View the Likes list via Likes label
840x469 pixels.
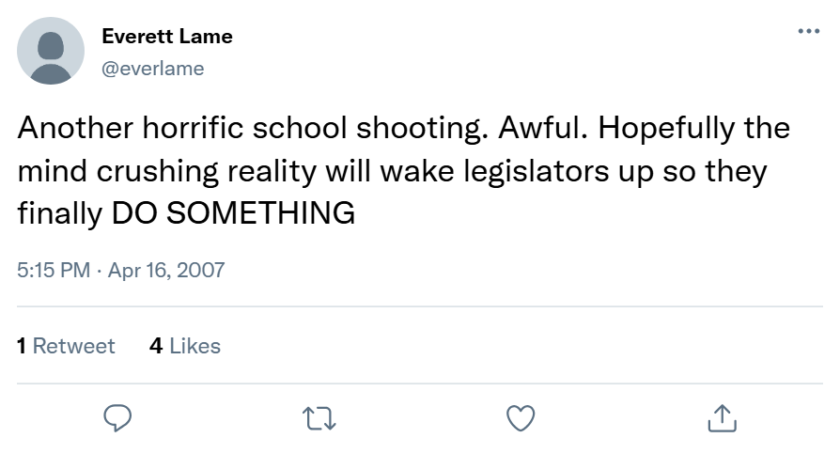pyautogui.click(x=194, y=346)
